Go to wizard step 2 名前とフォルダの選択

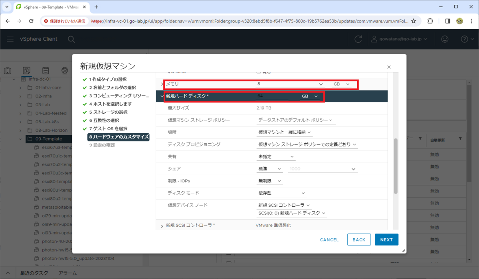112,87
